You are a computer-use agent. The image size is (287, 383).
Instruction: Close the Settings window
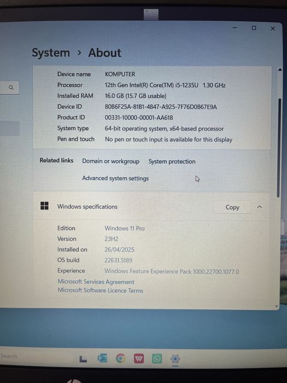(x=273, y=28)
